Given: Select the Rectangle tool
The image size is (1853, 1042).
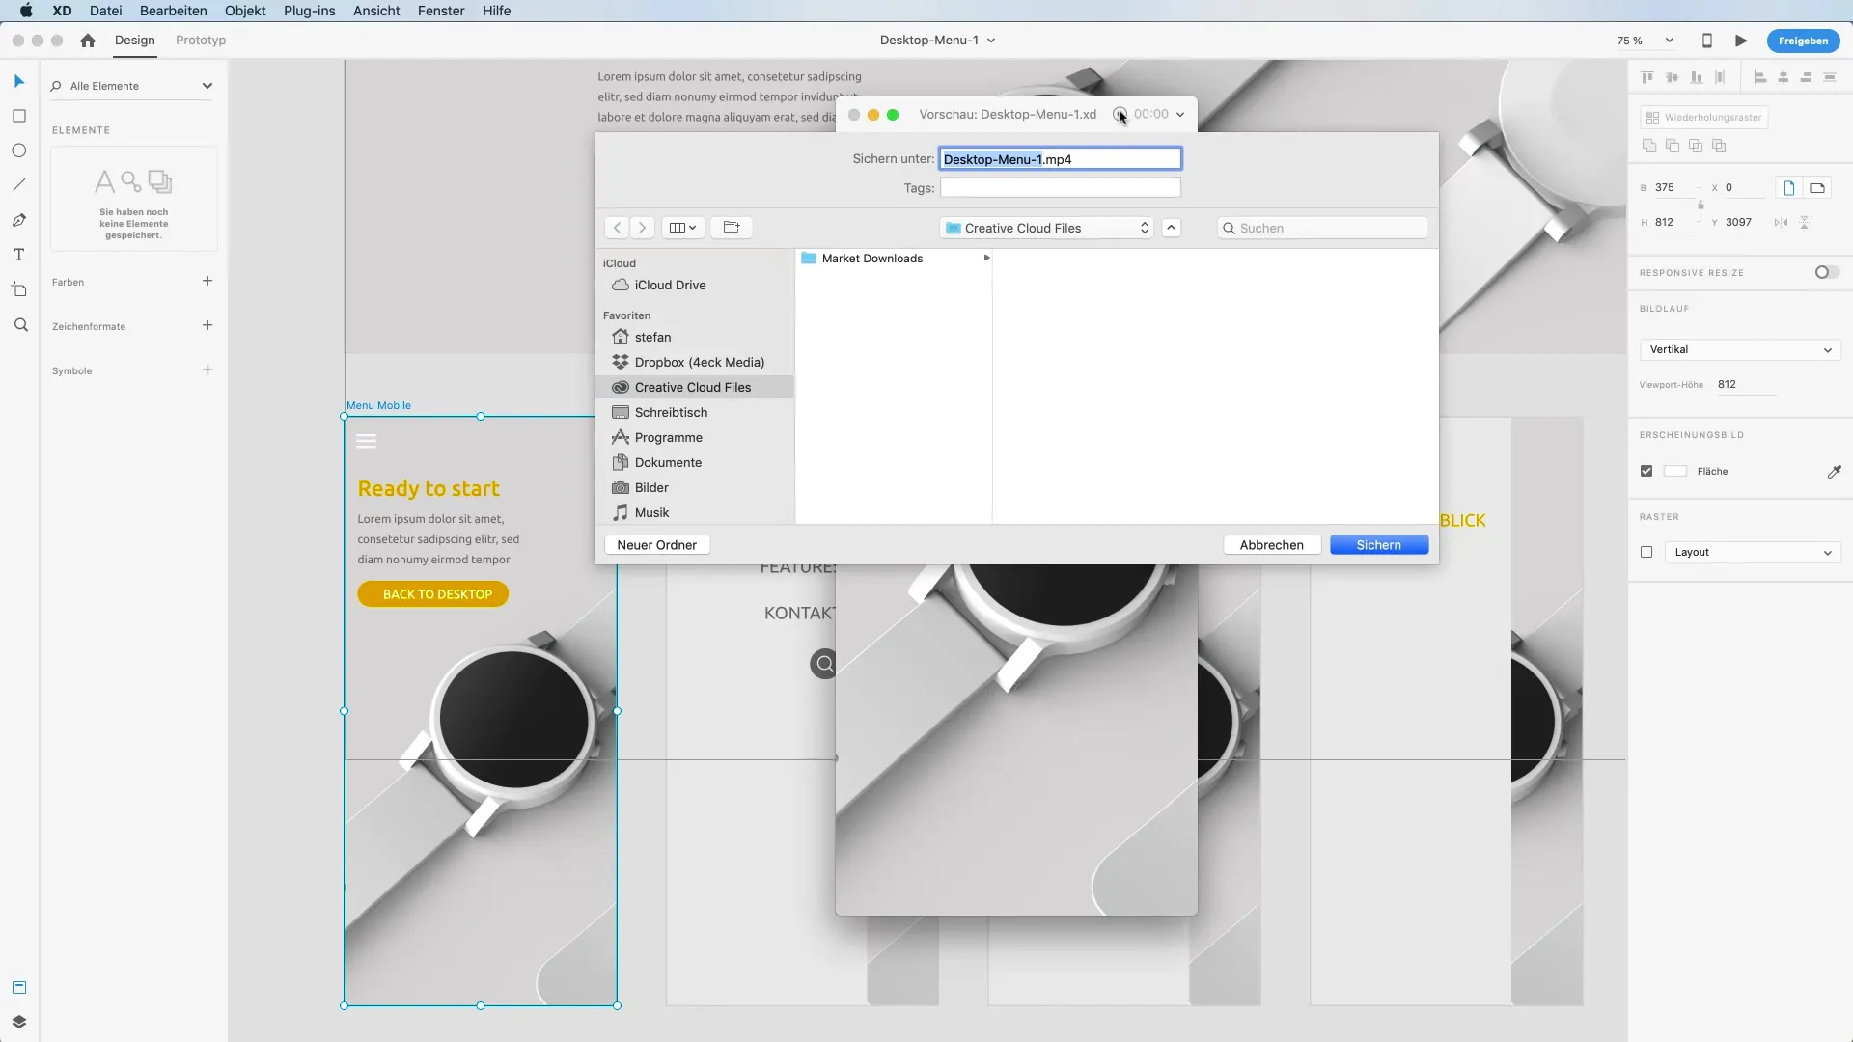Looking at the screenshot, I should [x=18, y=116].
